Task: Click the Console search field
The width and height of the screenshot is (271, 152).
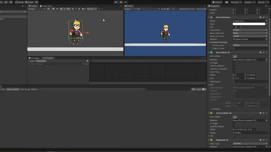Action: click(x=168, y=90)
